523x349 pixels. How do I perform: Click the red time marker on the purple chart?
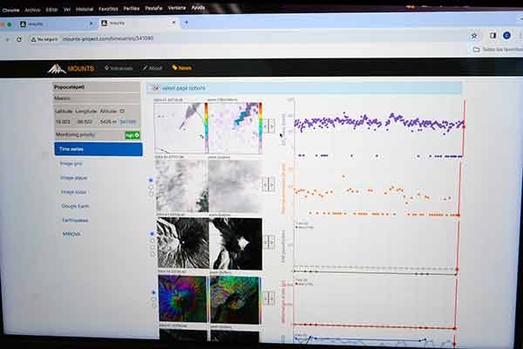point(463,126)
